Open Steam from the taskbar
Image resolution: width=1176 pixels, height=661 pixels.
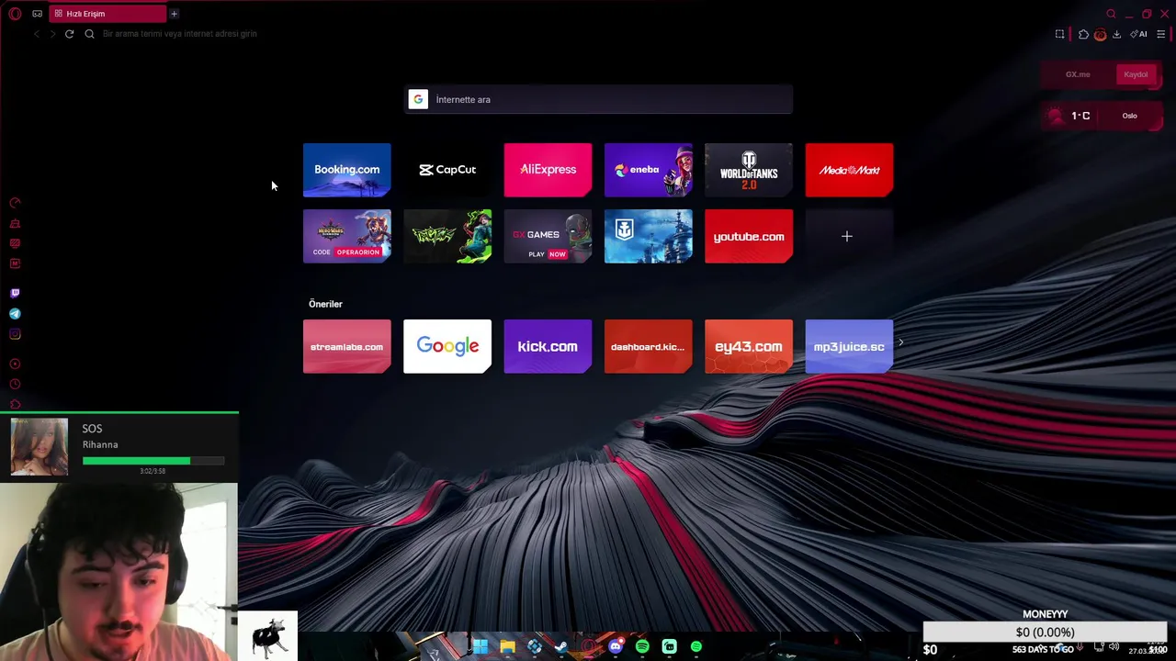coord(561,647)
